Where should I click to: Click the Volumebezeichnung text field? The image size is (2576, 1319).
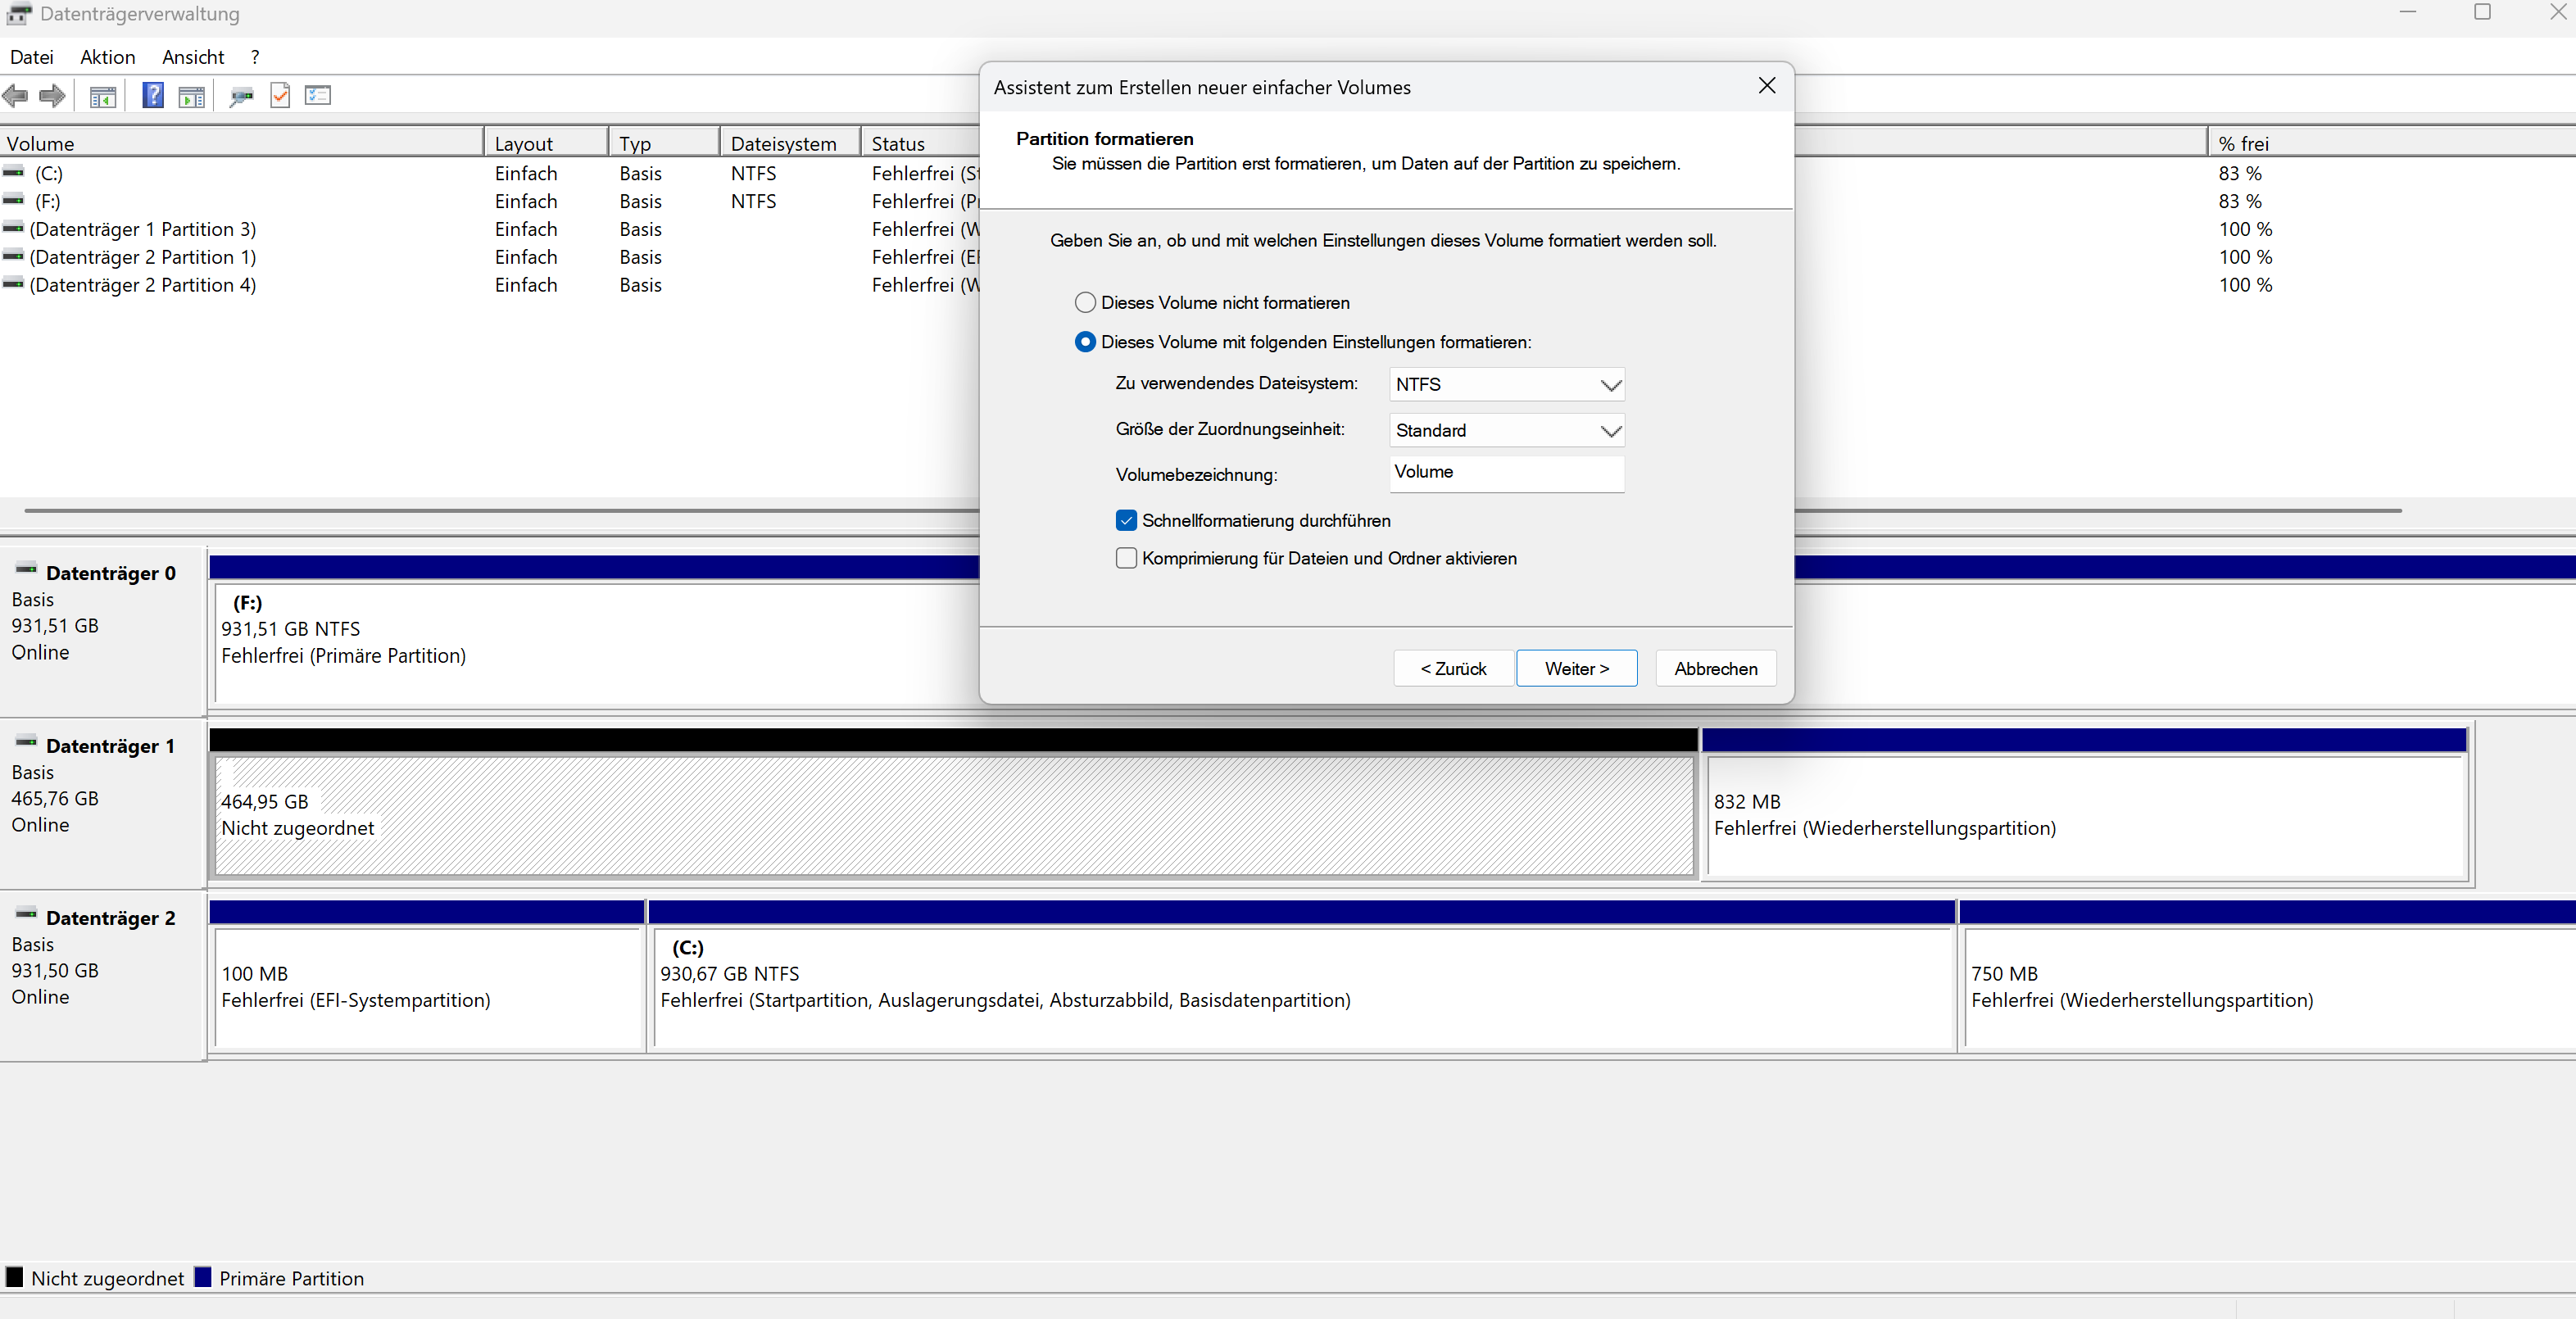1506,473
